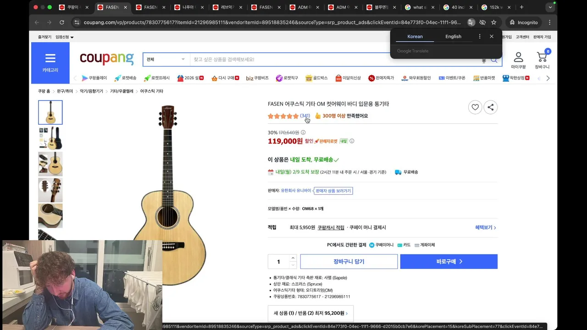Reload the page in browser toolbar

pos(62,22)
